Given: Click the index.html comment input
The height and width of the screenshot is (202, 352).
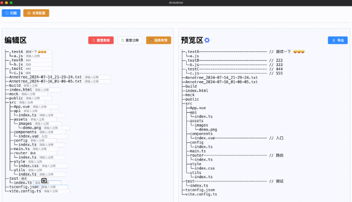Looking at the screenshot, I should [x=47, y=90].
